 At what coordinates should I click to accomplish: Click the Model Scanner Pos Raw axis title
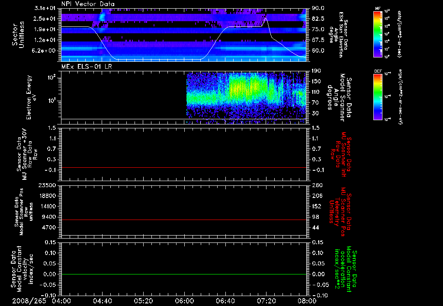point(23,212)
